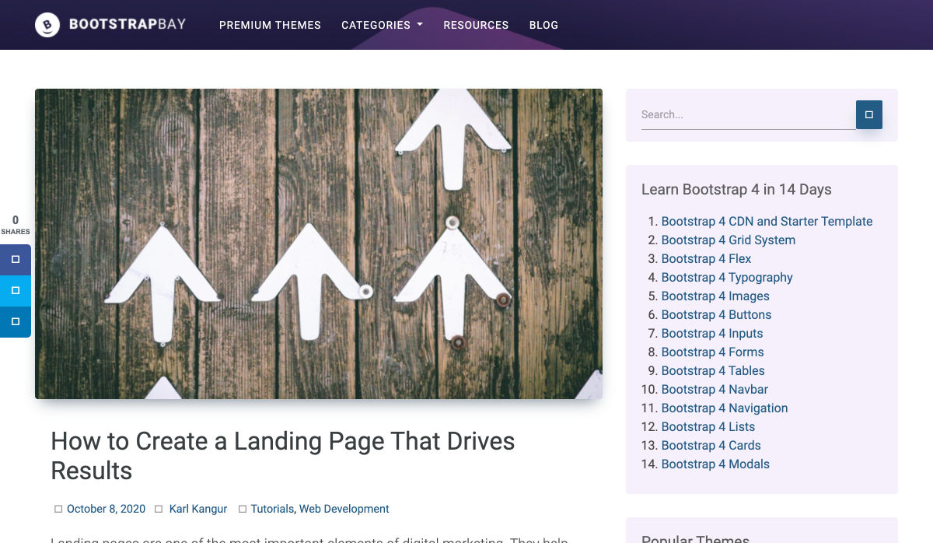Open Bootstrap 4 Buttons lesson

click(717, 315)
